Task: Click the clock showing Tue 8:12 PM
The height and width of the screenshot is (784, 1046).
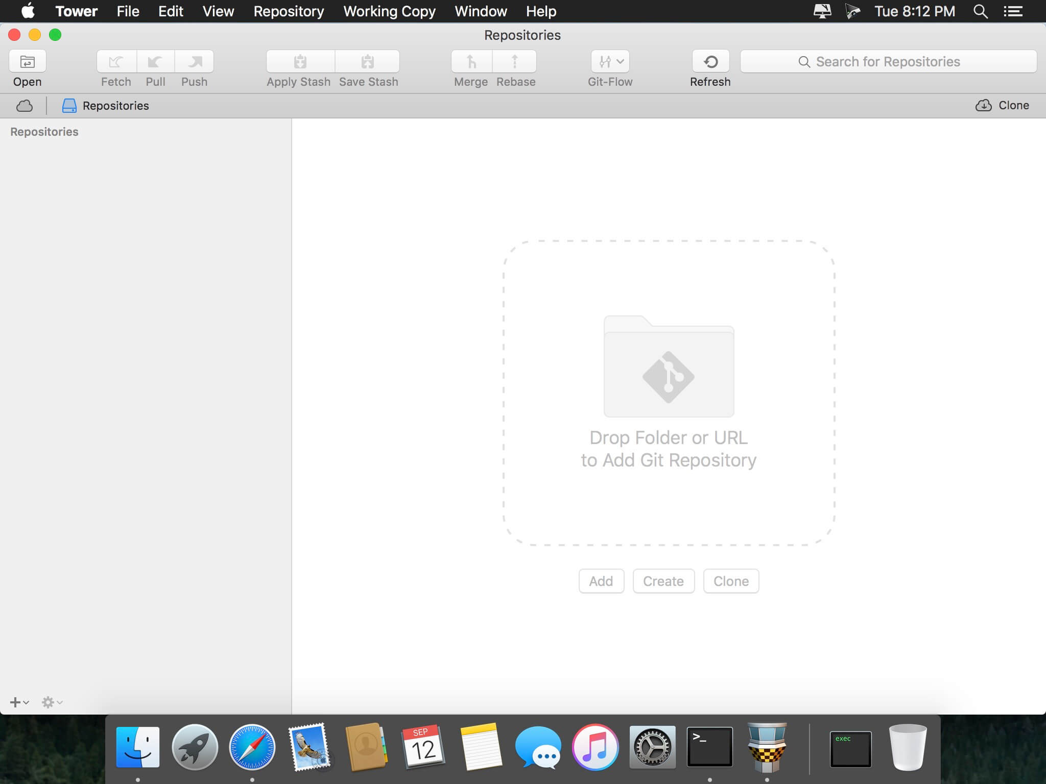Action: click(915, 11)
